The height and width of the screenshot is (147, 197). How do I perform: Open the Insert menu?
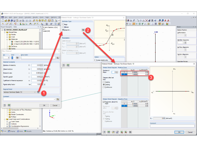tap(21, 17)
